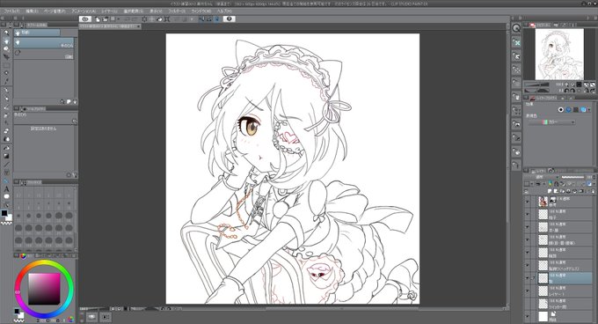Toggle visibility of the selected 髪 layer
This screenshot has width=598, height=324.
pos(528,278)
